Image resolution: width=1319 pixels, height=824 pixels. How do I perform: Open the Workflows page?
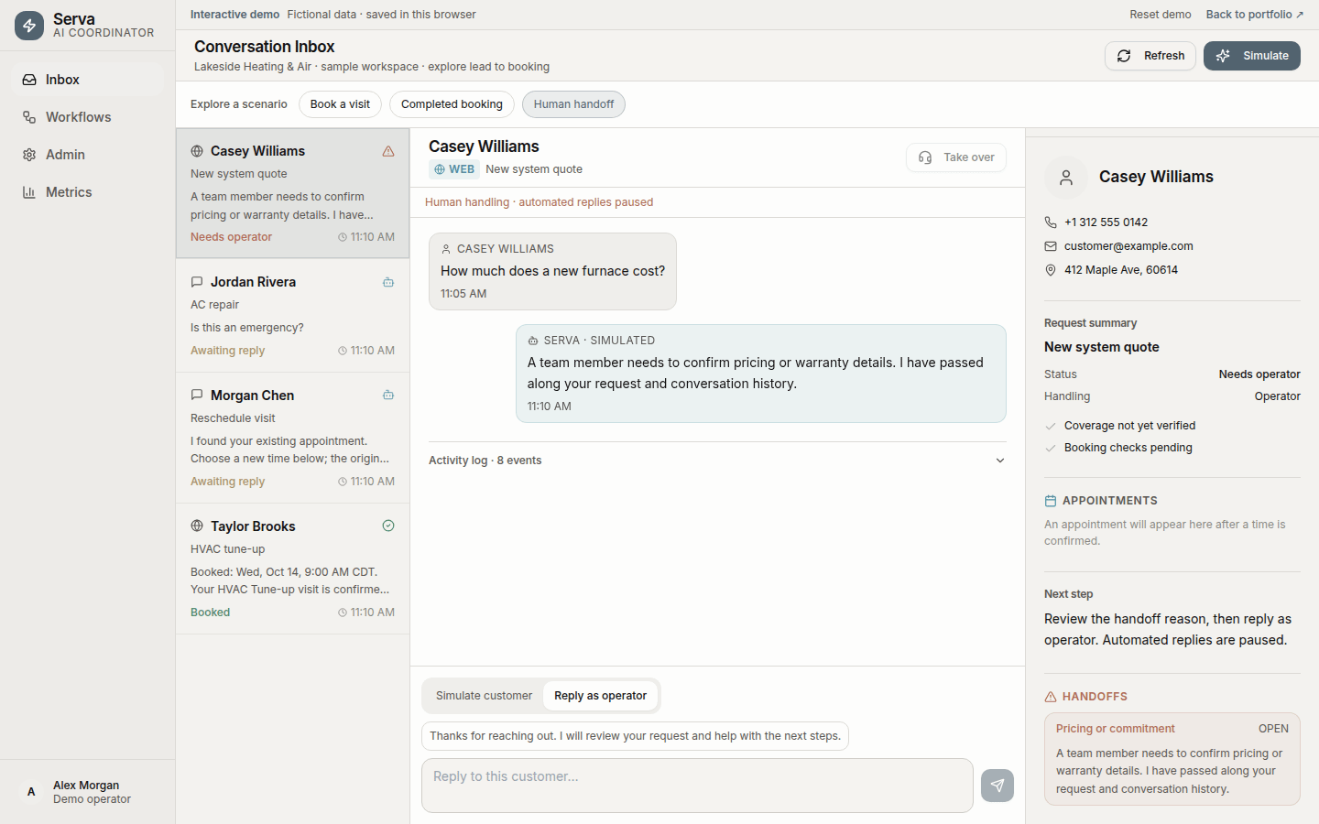[88, 117]
